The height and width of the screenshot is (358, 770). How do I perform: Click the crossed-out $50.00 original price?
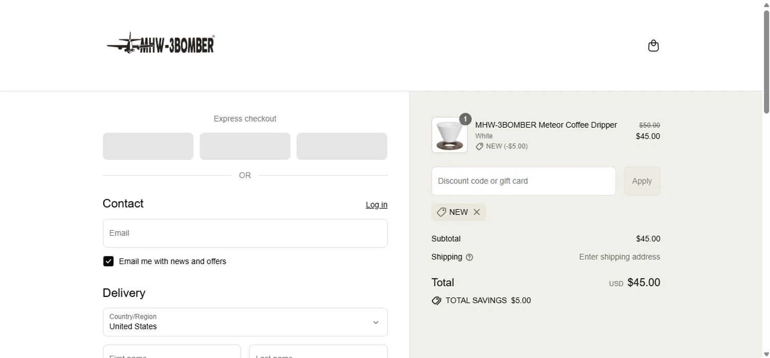[x=649, y=125]
